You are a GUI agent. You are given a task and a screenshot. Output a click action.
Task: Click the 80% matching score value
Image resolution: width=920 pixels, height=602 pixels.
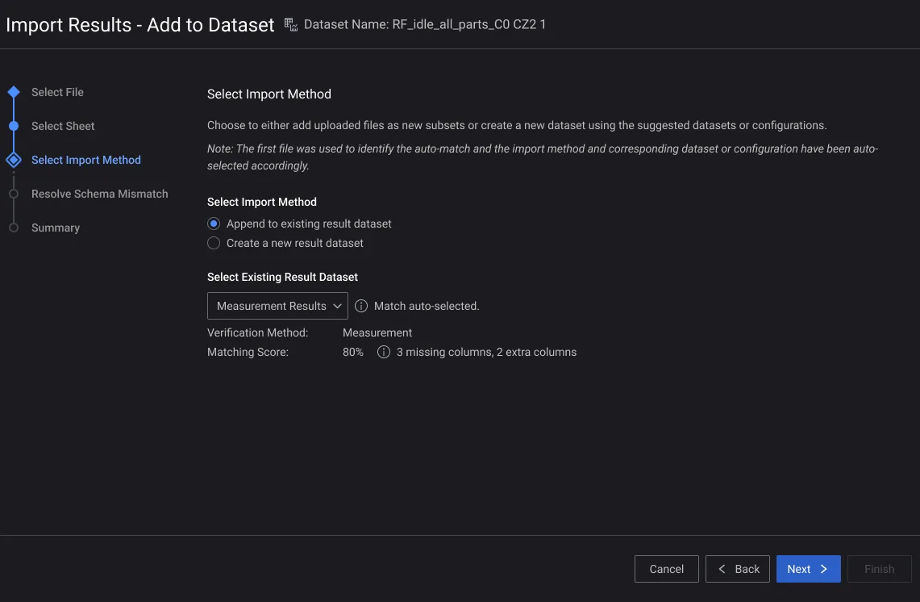click(x=353, y=353)
